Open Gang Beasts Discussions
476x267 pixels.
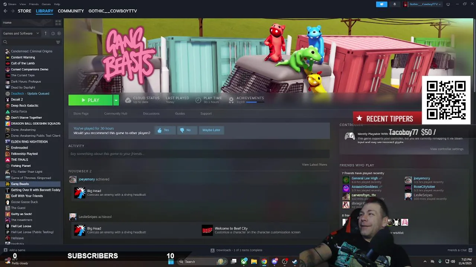coord(151,113)
